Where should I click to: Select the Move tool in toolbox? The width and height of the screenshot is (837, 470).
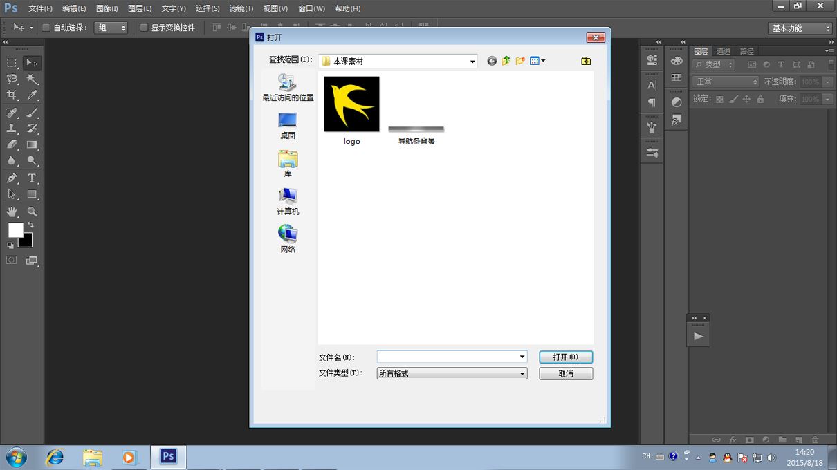32,63
